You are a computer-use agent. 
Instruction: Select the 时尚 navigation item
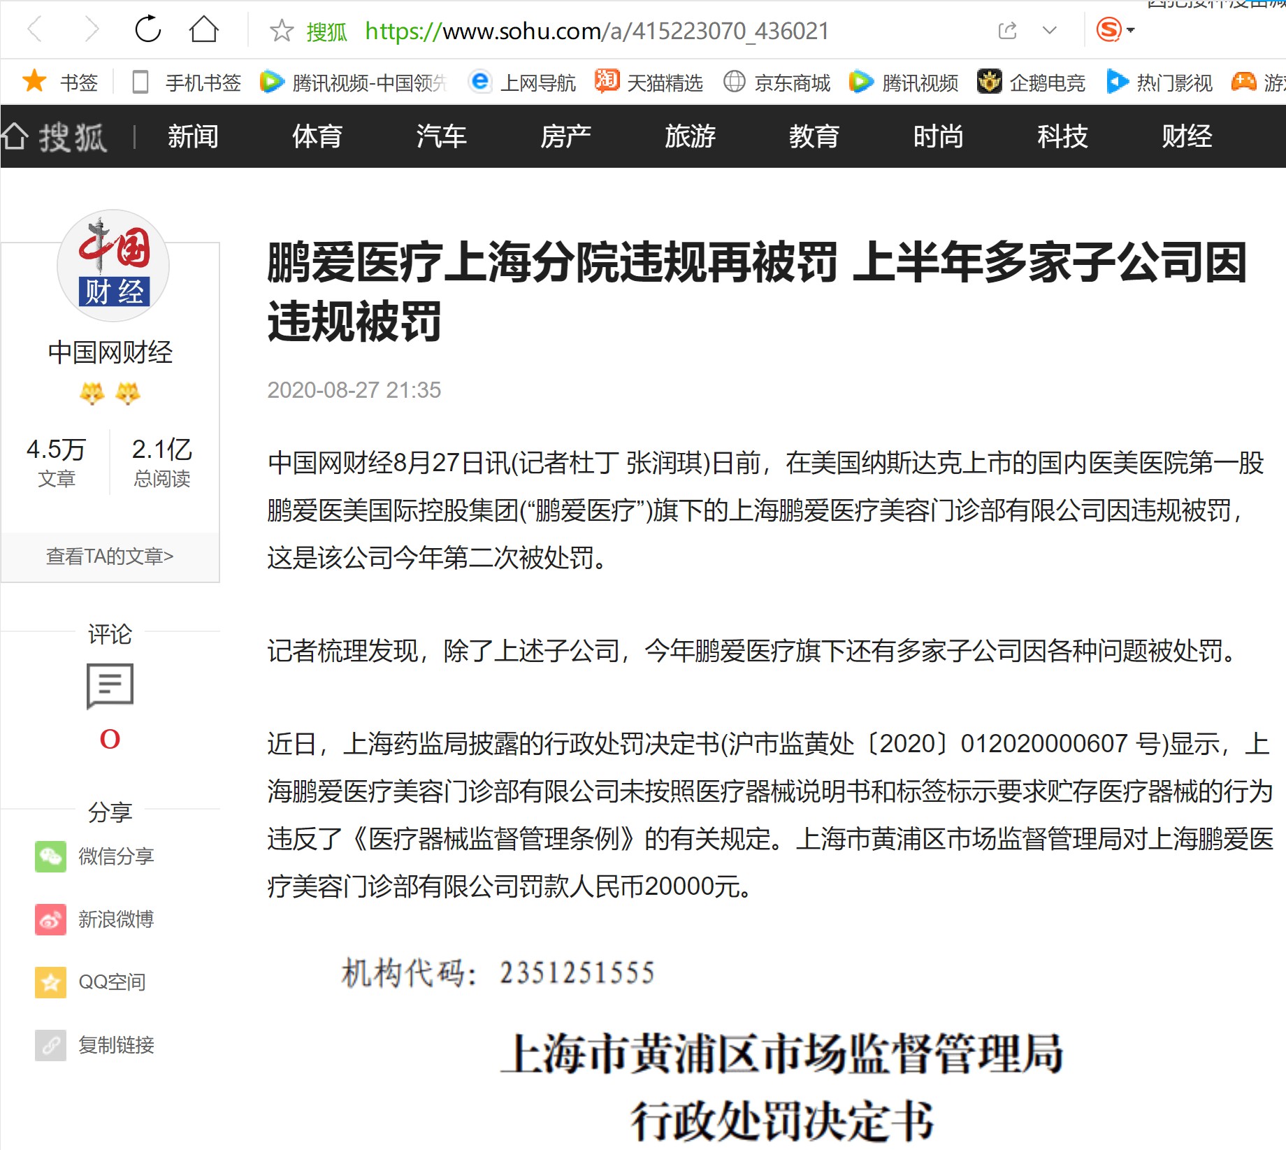[x=939, y=136]
